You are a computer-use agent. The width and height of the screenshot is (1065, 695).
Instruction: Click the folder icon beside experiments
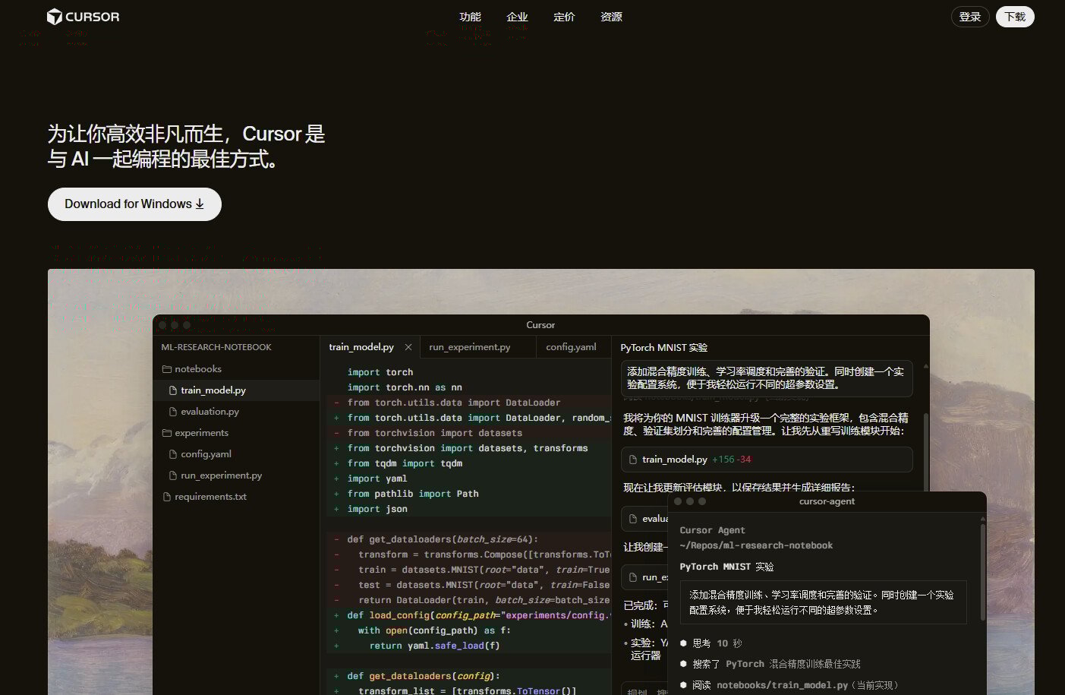[x=167, y=433]
